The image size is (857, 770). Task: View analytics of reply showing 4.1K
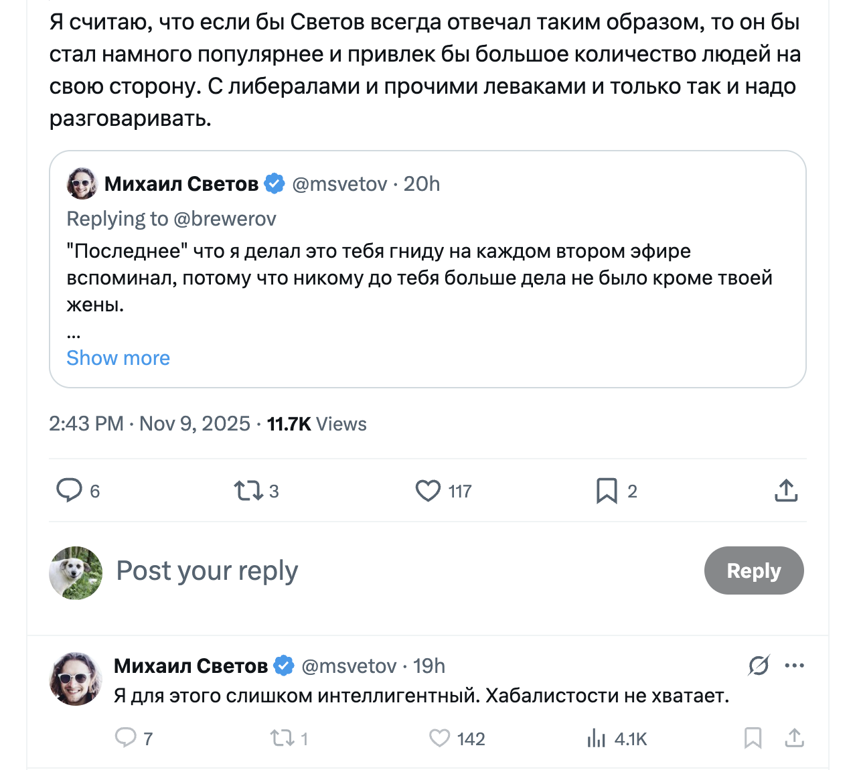click(x=596, y=739)
